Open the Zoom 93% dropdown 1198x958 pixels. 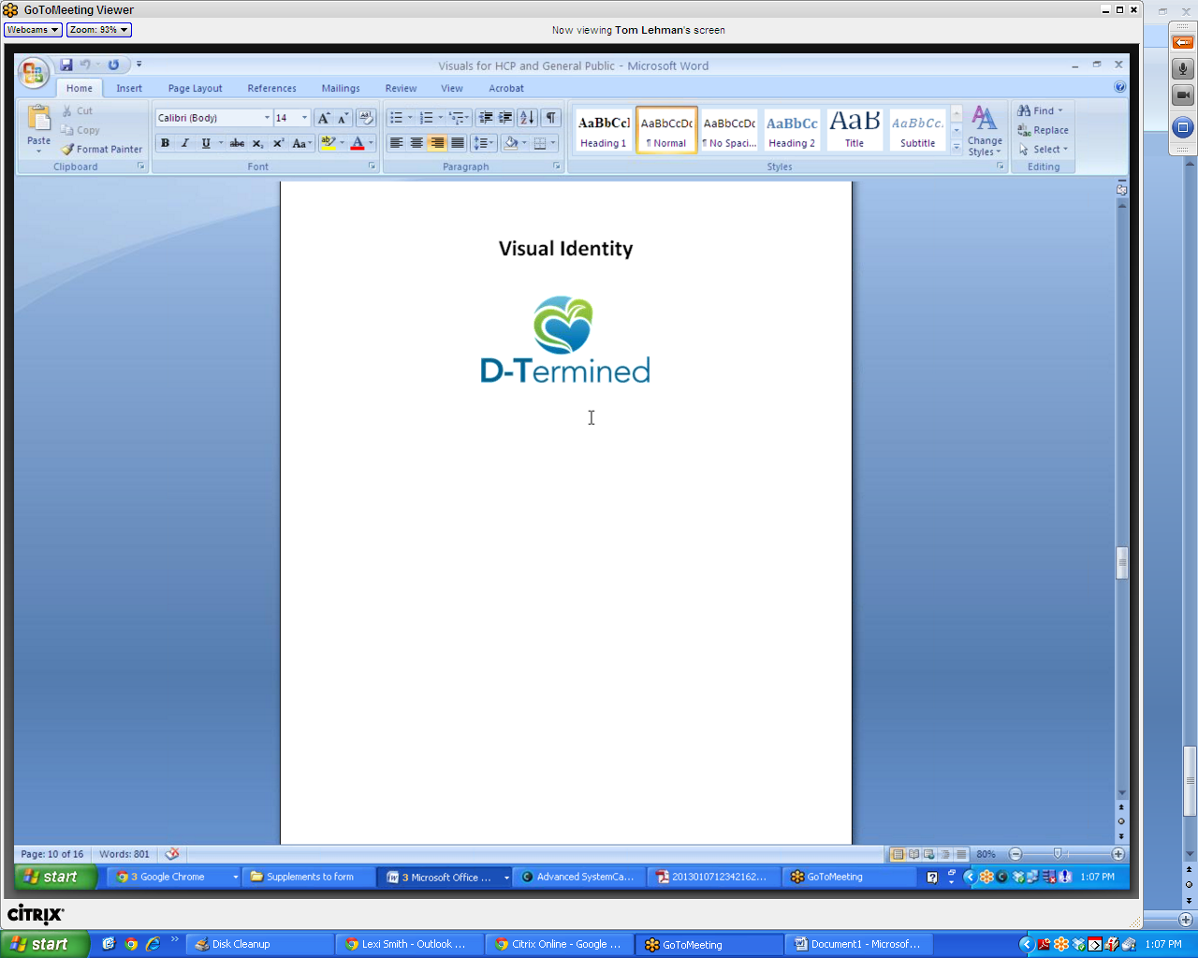click(x=98, y=30)
